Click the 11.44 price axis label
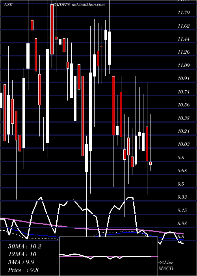 tap(184, 39)
